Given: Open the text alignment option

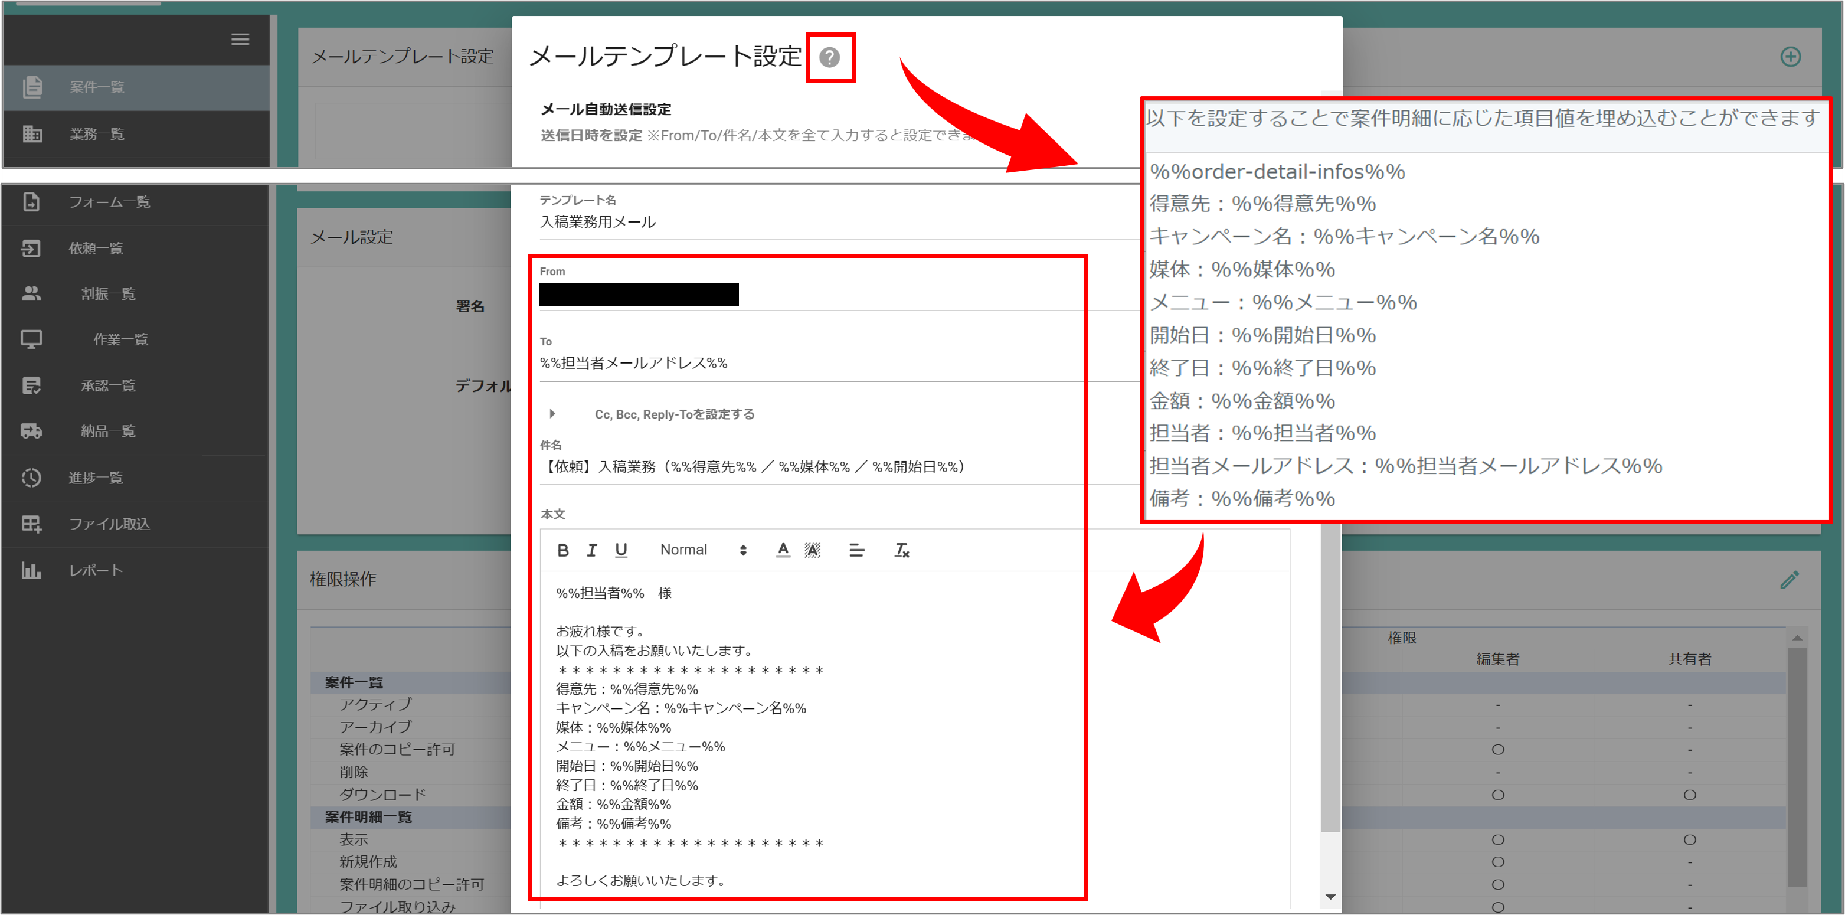Looking at the screenshot, I should [856, 550].
